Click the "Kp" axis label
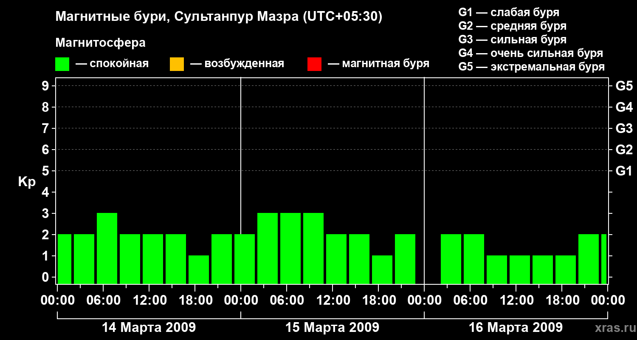The height and width of the screenshot is (340, 637). click(x=27, y=182)
